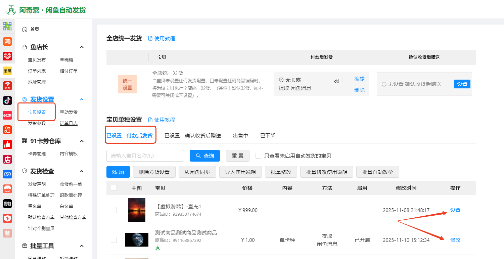Image resolution: width=504 pixels, height=259 pixels.
Task: Go to 首页 in the sidebar
Action: (35, 29)
